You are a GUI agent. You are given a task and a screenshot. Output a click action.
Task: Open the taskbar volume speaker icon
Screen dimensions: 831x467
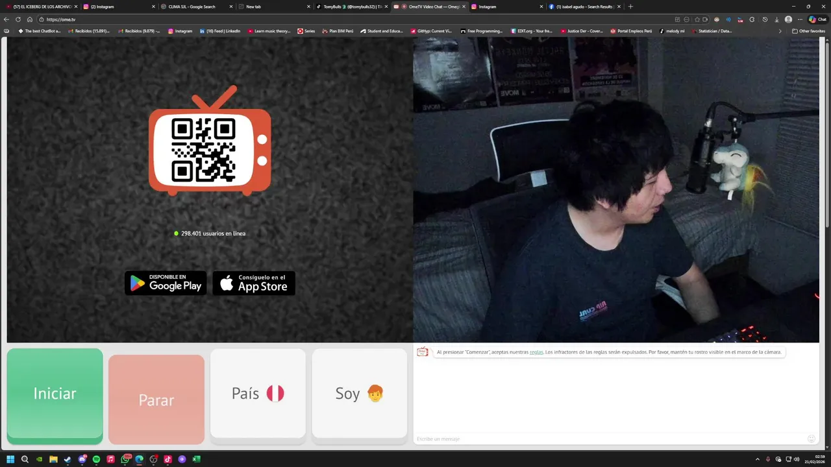pos(797,459)
